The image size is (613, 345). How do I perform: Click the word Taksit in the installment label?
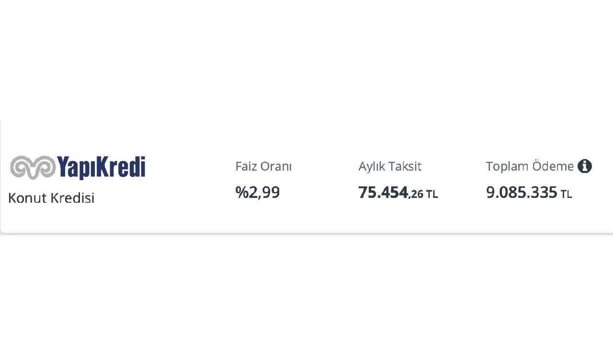[x=405, y=166]
